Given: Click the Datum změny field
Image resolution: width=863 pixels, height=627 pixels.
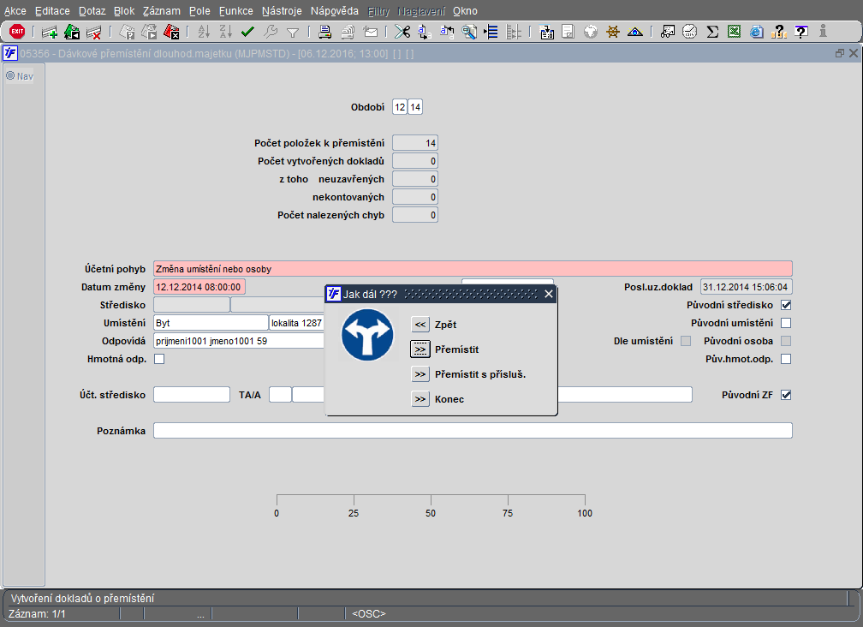Looking at the screenshot, I should pyautogui.click(x=199, y=287).
